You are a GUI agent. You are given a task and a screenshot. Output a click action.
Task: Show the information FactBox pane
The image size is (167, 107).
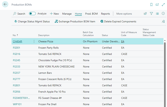point(163,13)
